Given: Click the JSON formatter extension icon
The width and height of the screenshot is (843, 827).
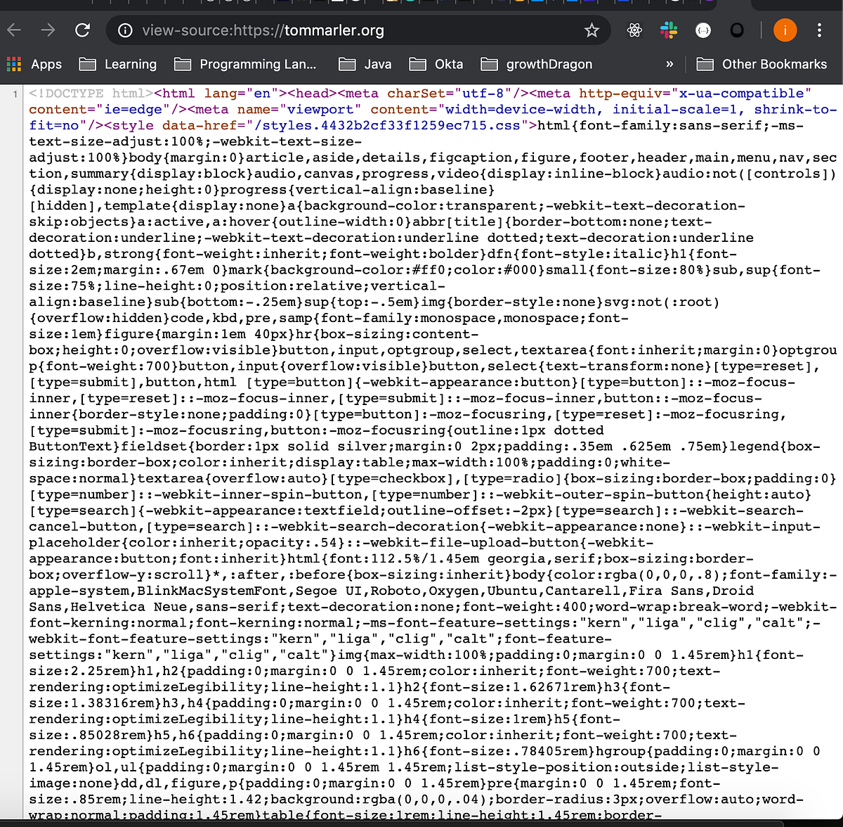Looking at the screenshot, I should 703,30.
